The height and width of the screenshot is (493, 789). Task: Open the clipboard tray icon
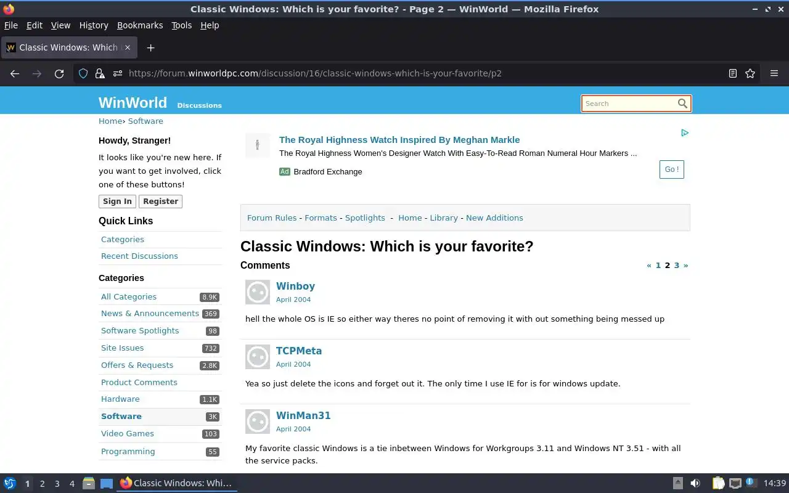718,483
